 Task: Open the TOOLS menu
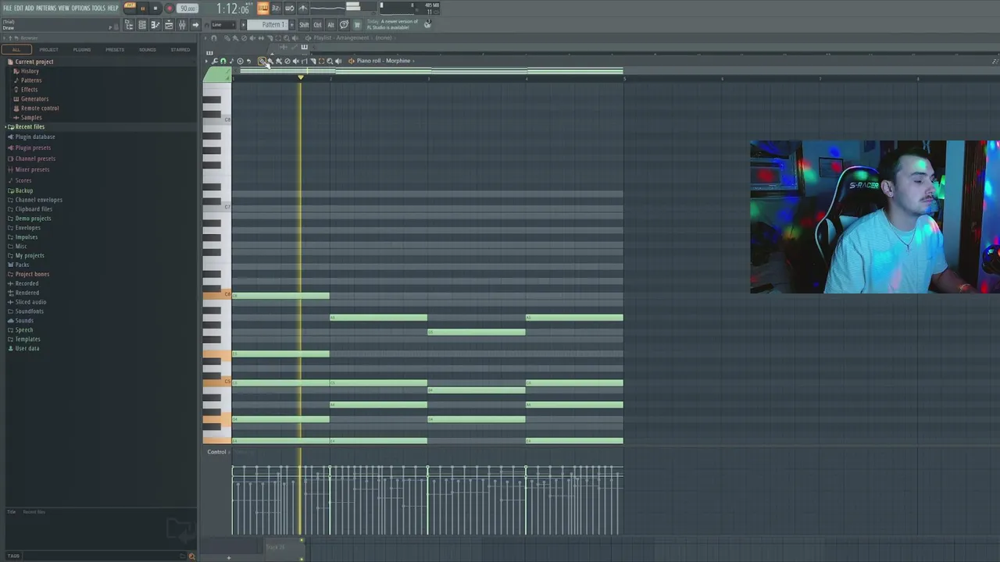[98, 8]
